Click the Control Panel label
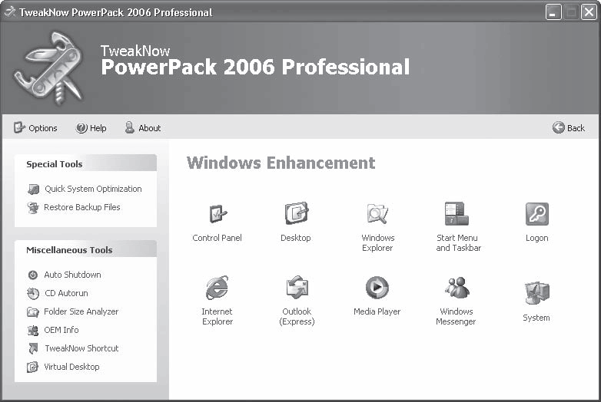The width and height of the screenshot is (601, 402). [x=217, y=238]
